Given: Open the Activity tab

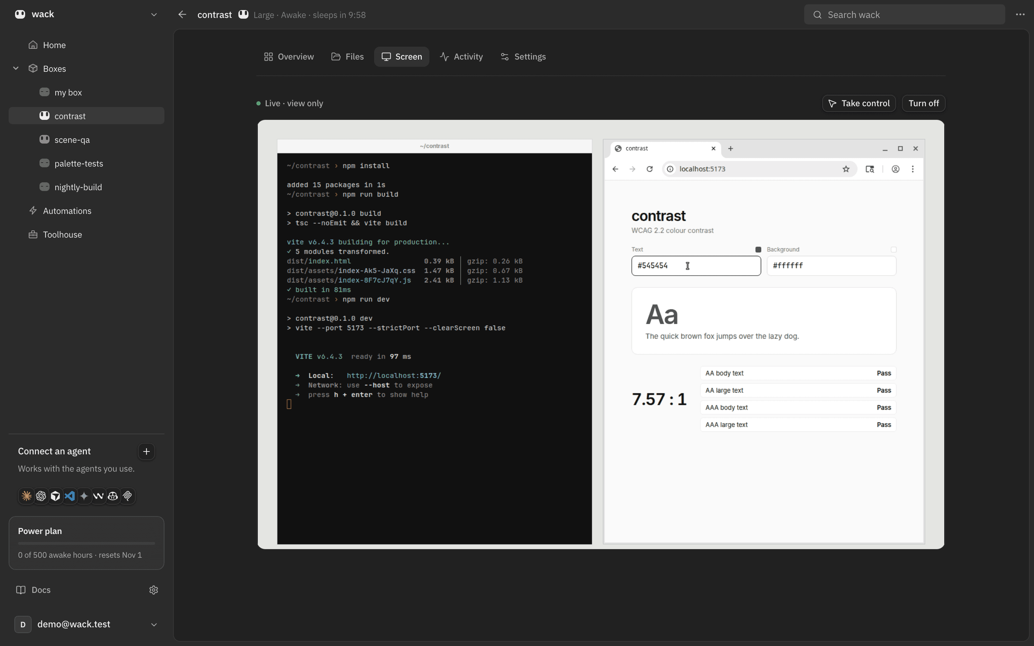Looking at the screenshot, I should 461,57.
